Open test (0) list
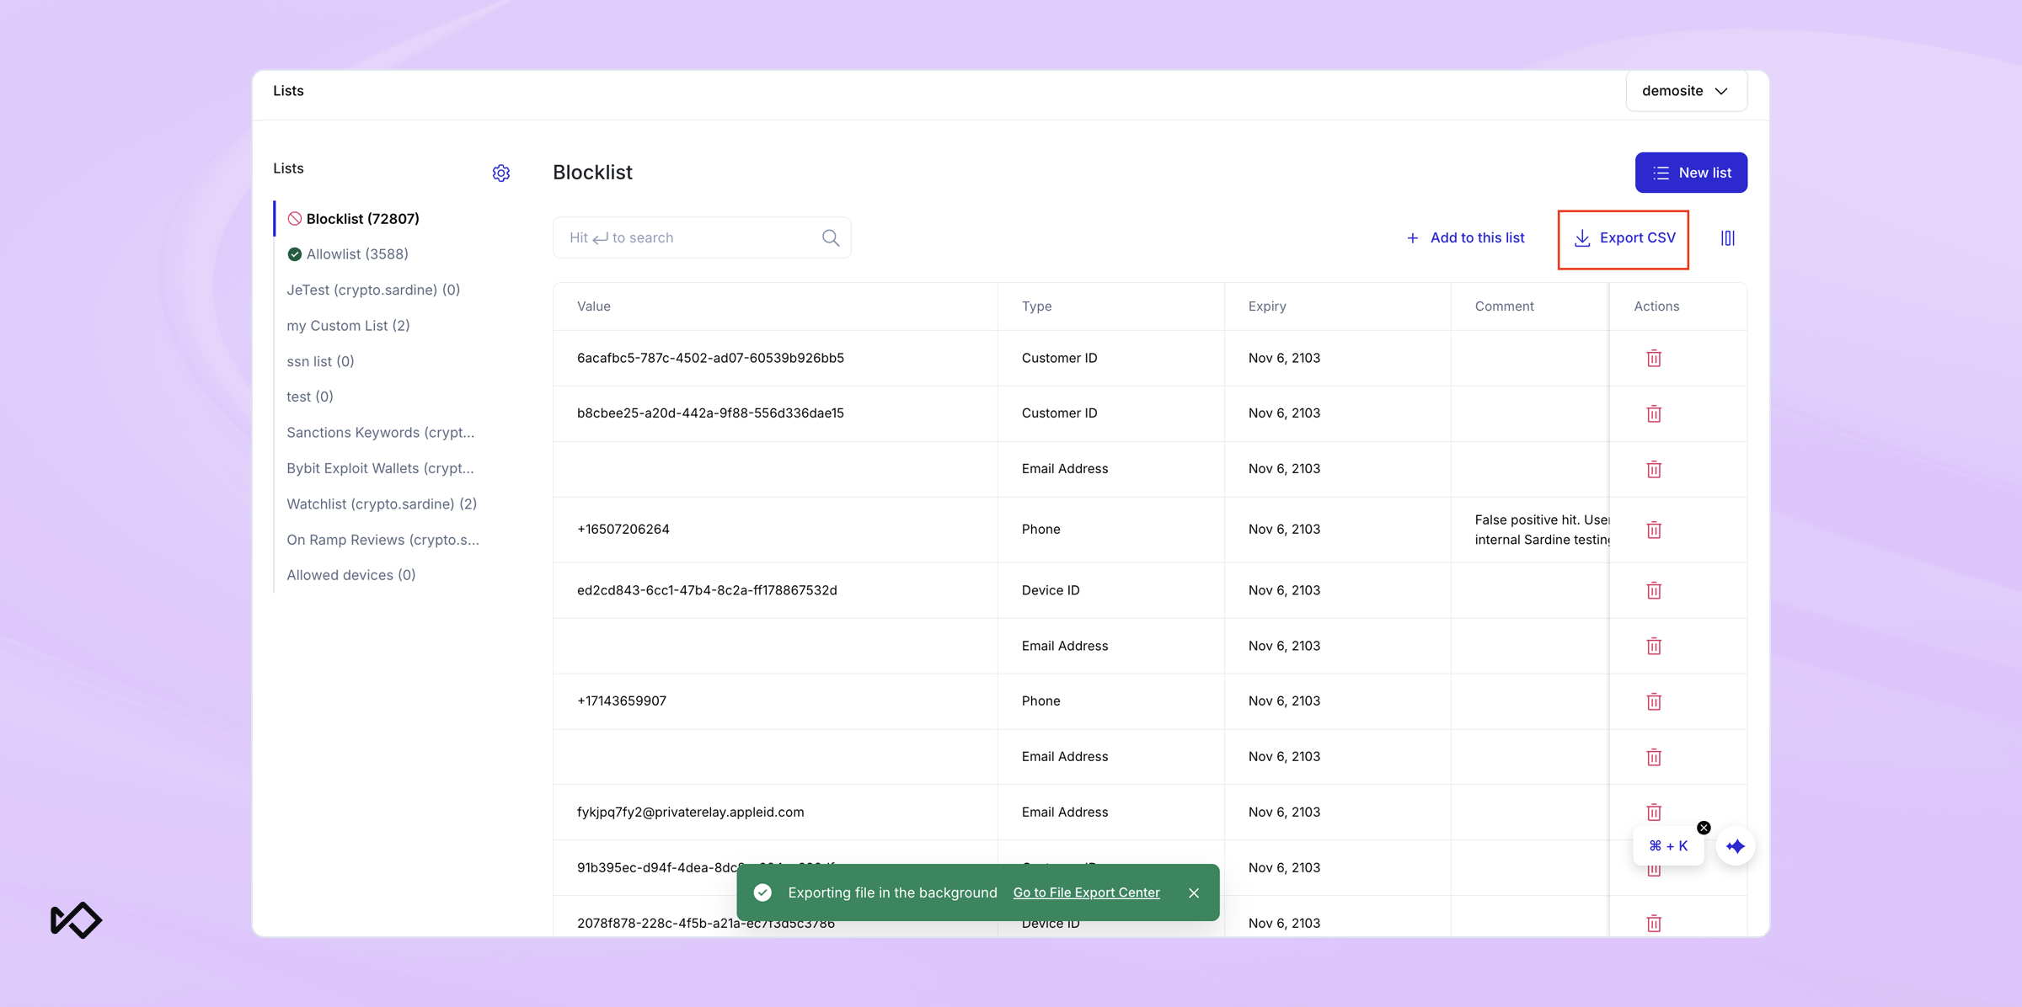The height and width of the screenshot is (1007, 2022). 310,397
